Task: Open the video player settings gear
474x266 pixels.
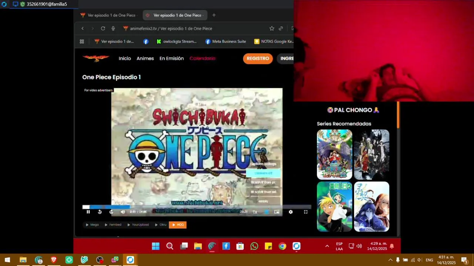Action: tap(291, 212)
